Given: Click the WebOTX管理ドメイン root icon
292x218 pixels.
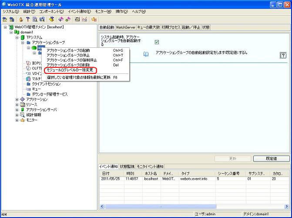Looking at the screenshot, I should [11, 27].
